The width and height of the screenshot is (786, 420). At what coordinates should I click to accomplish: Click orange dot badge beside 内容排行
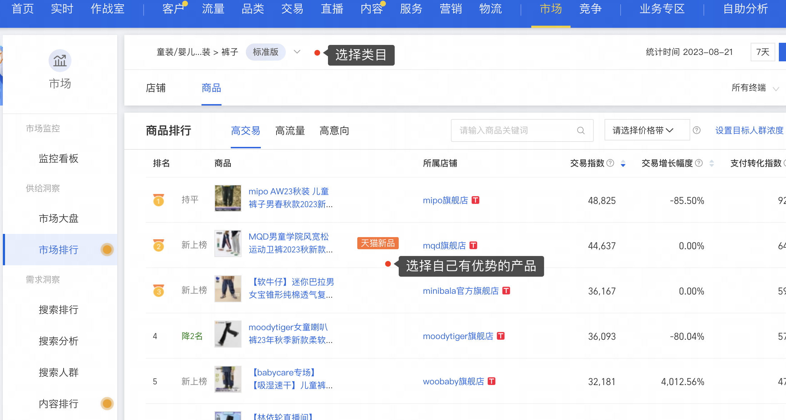click(x=107, y=404)
